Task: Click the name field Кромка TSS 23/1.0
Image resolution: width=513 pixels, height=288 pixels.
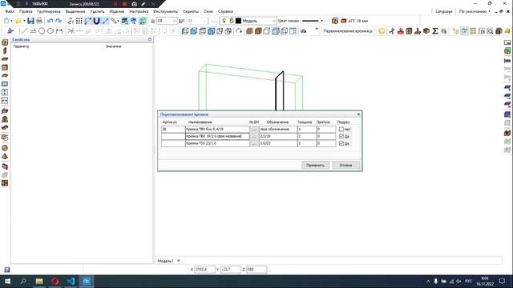Action: [x=217, y=143]
